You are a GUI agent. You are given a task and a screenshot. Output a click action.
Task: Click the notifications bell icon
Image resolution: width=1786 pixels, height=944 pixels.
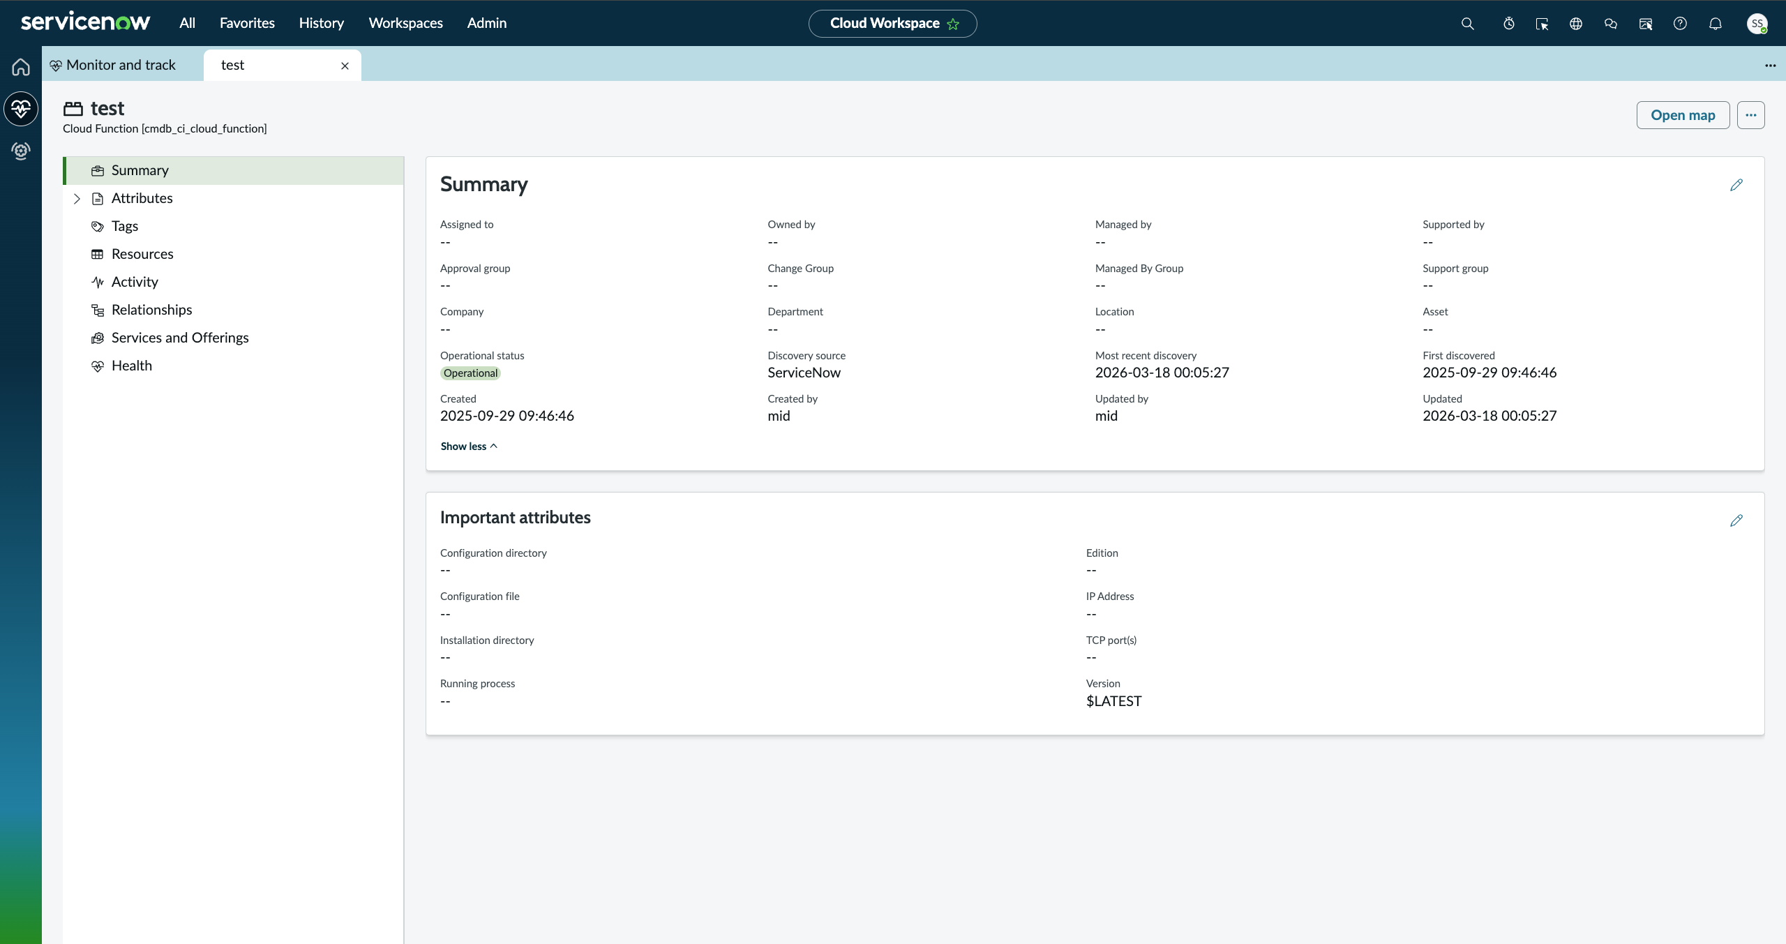[1716, 24]
